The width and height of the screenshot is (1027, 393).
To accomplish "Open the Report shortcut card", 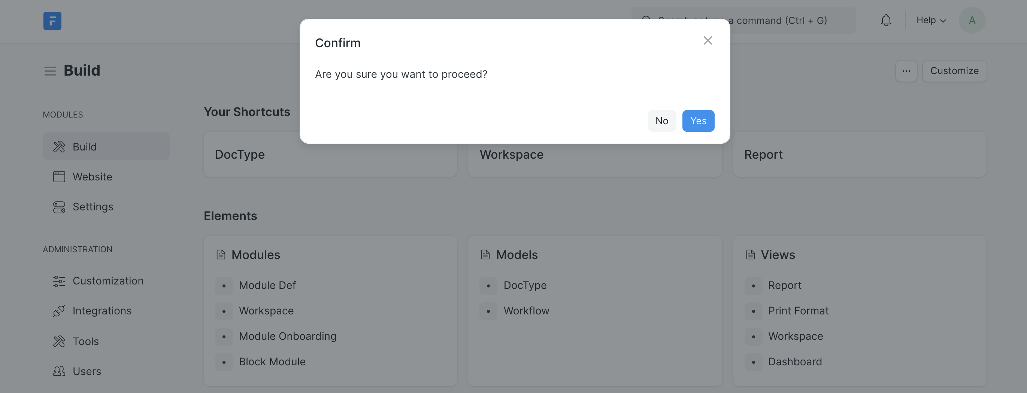I will click(860, 155).
